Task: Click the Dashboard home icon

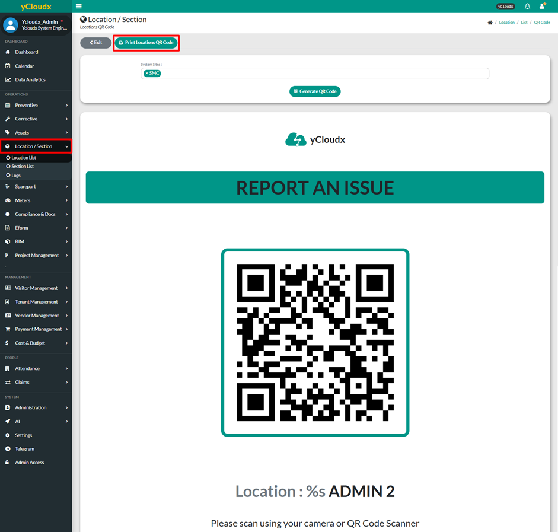Action: [x=8, y=52]
